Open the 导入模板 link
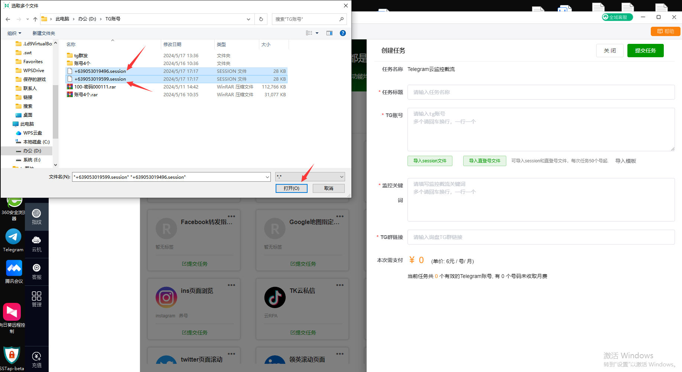 point(626,161)
